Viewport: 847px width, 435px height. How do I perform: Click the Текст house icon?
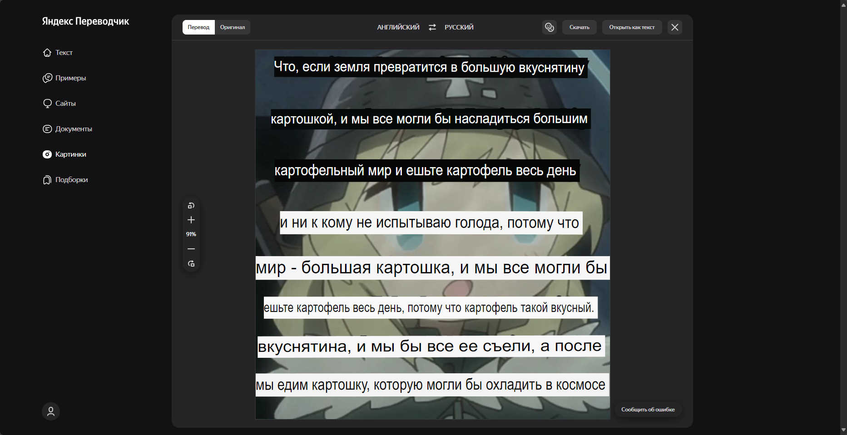47,53
